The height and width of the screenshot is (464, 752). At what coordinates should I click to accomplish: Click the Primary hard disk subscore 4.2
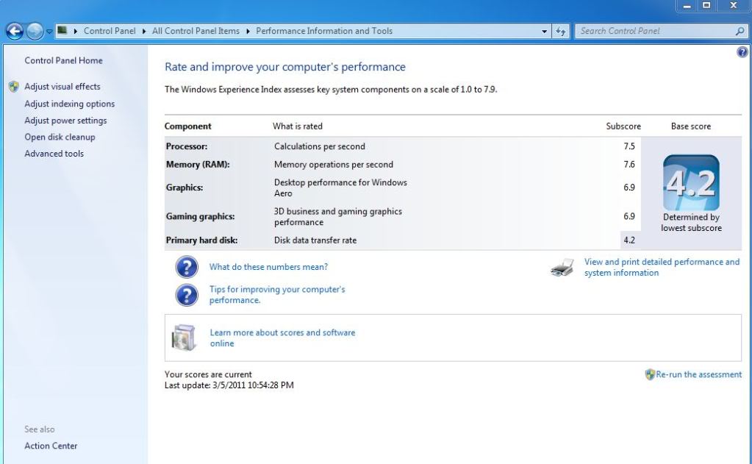tap(629, 240)
